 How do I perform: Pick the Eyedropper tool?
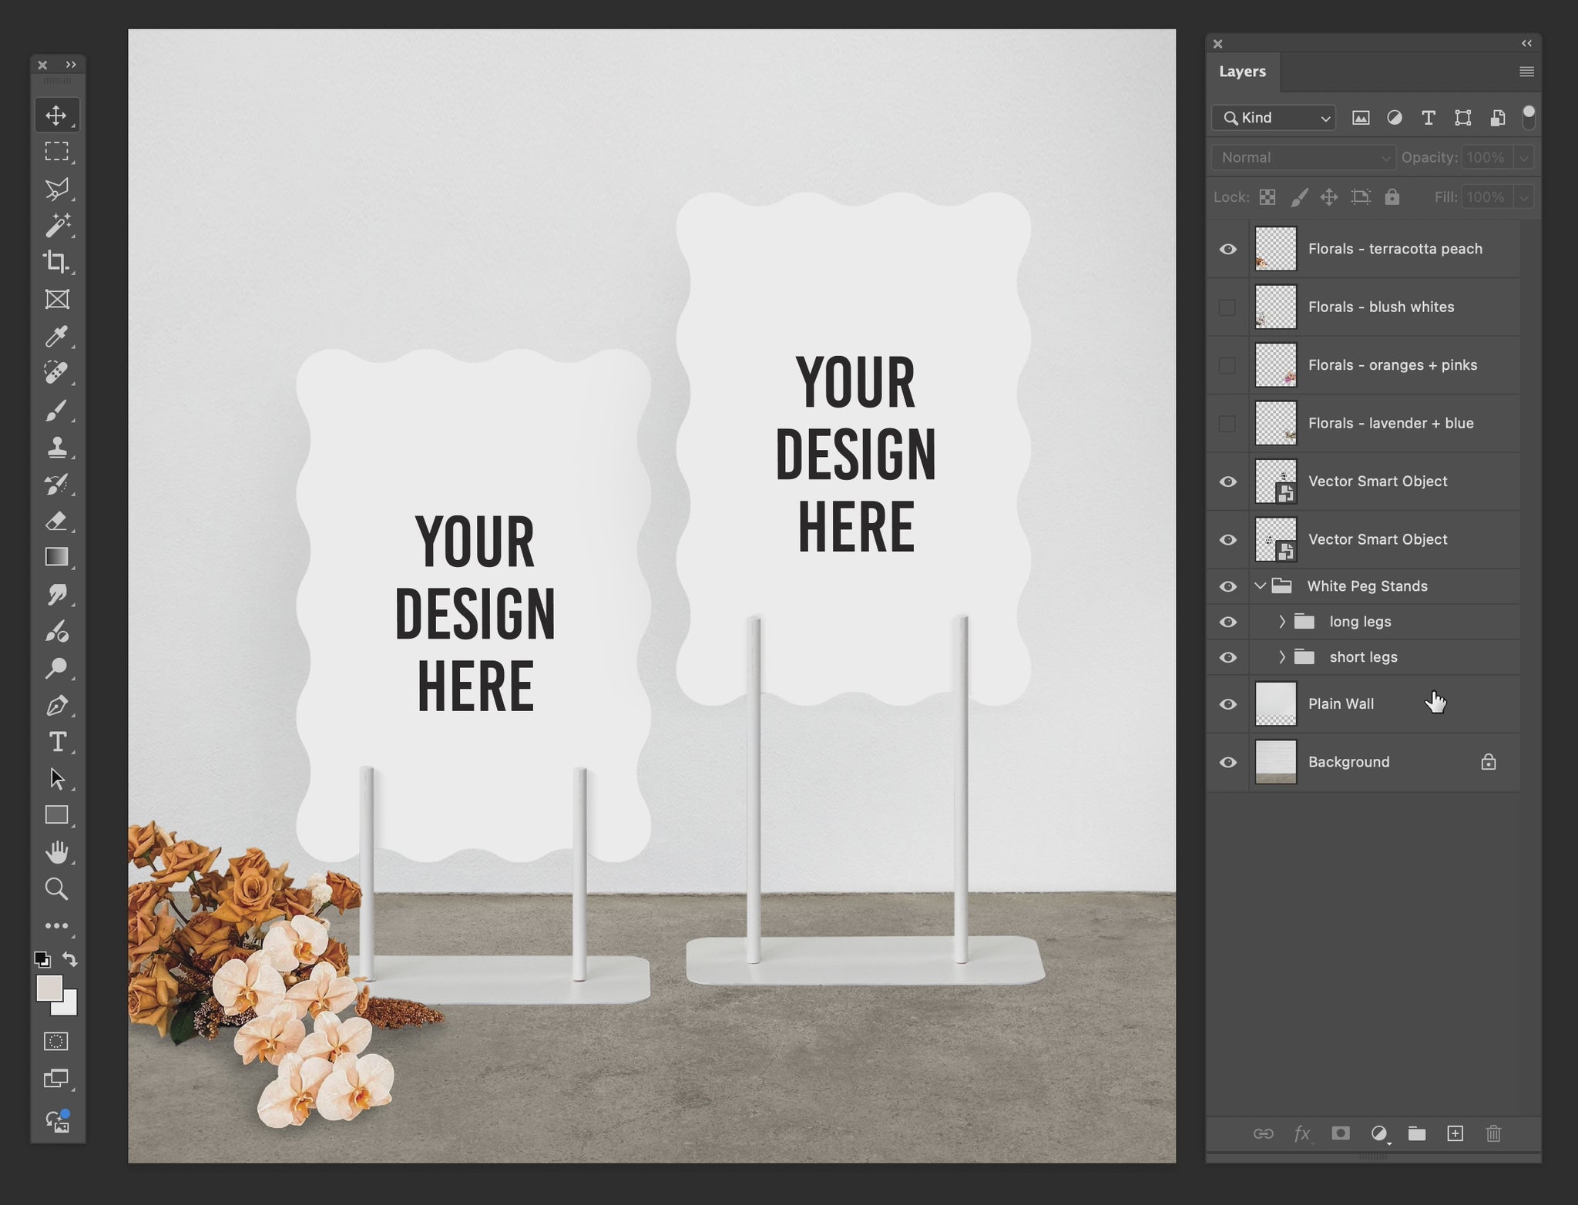(x=57, y=336)
